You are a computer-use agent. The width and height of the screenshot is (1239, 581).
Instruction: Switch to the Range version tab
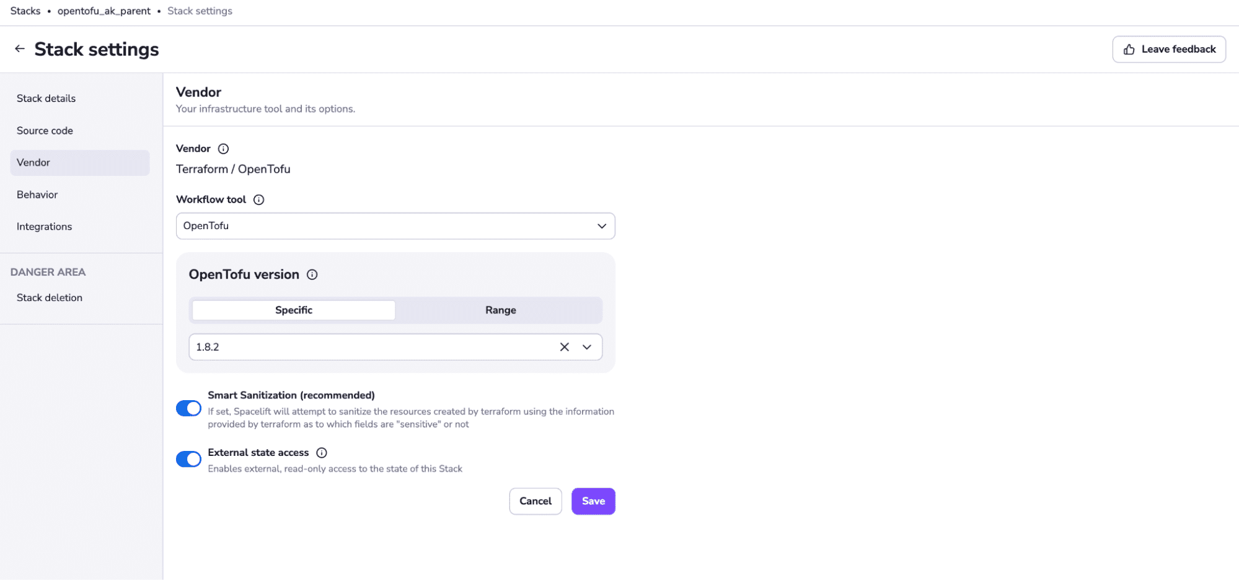[x=500, y=310]
